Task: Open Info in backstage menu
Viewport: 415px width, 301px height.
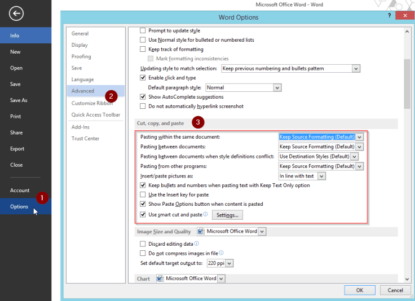Action: (x=26, y=36)
